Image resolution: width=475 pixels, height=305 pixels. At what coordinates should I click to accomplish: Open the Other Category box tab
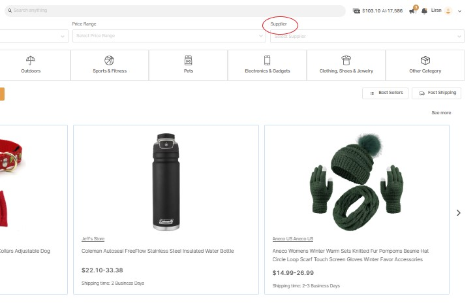click(x=425, y=60)
